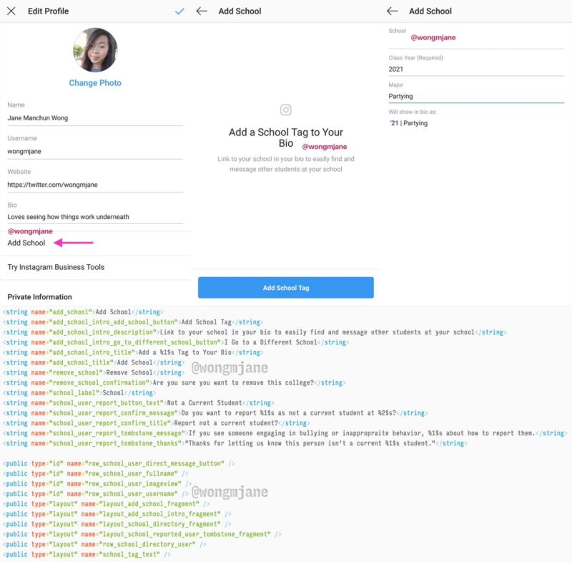Edit the Class Year field 2021
The width and height of the screenshot is (572, 562).
[x=476, y=69]
